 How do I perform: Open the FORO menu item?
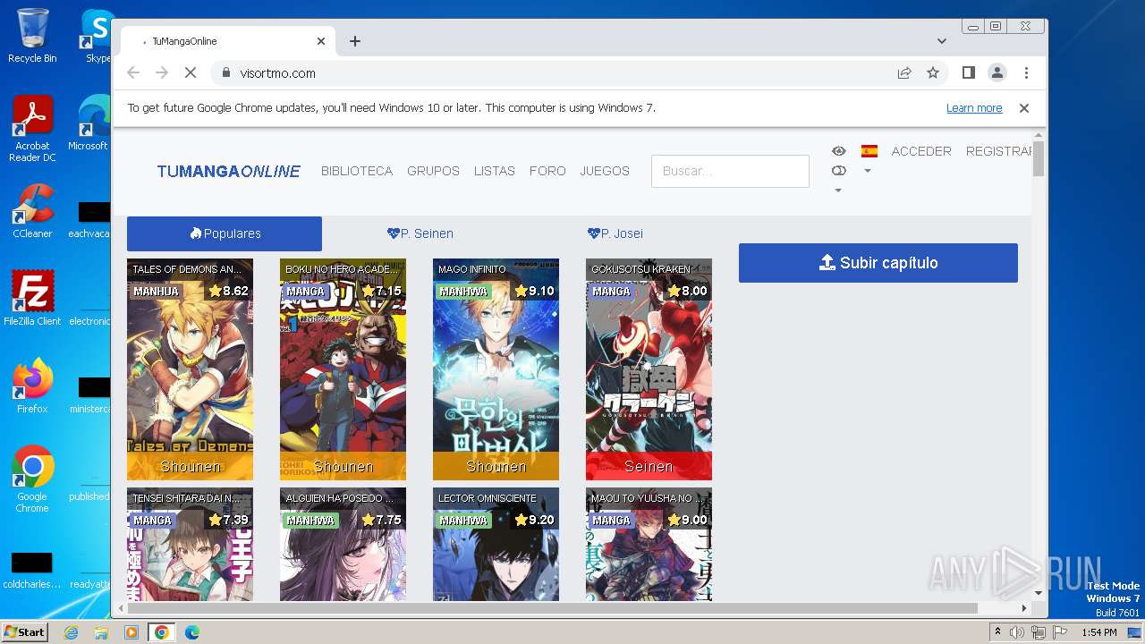547,171
